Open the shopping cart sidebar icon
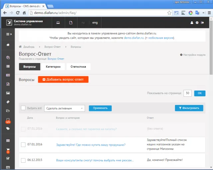Viewport: 213px width, 170px height. [x=8, y=151]
